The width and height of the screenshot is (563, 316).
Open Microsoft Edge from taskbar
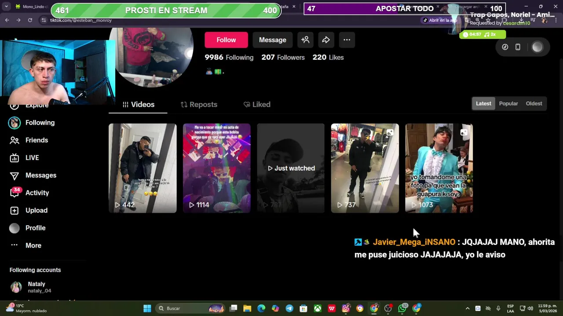(x=261, y=309)
